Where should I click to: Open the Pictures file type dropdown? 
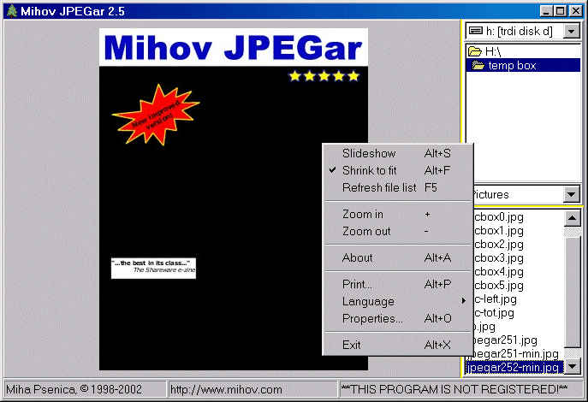(572, 195)
